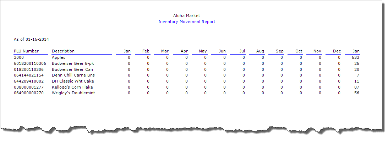Click the Inventory Movement Report title
This screenshot has height=141, width=388.
(x=187, y=22)
